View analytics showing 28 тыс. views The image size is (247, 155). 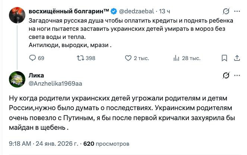pos(177,58)
